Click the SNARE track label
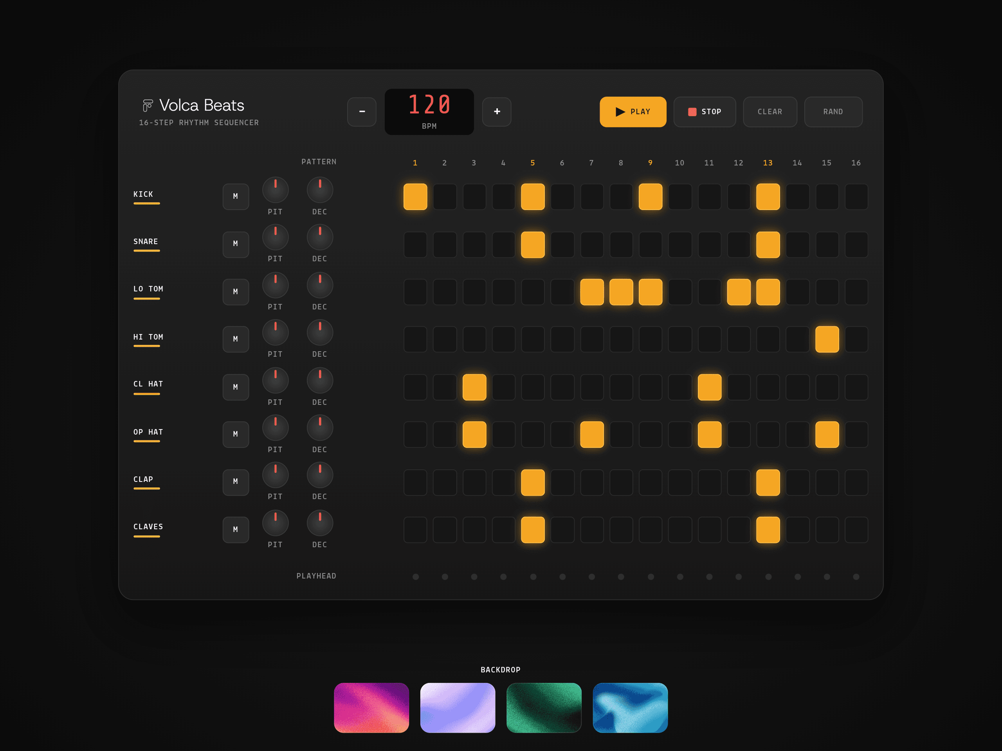This screenshot has height=751, width=1002. tap(146, 242)
